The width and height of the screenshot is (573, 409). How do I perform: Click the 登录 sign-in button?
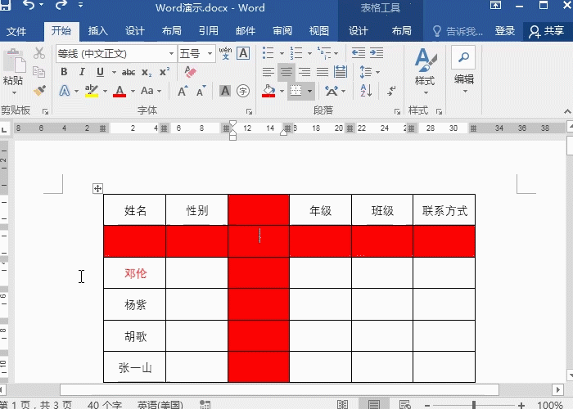(505, 31)
